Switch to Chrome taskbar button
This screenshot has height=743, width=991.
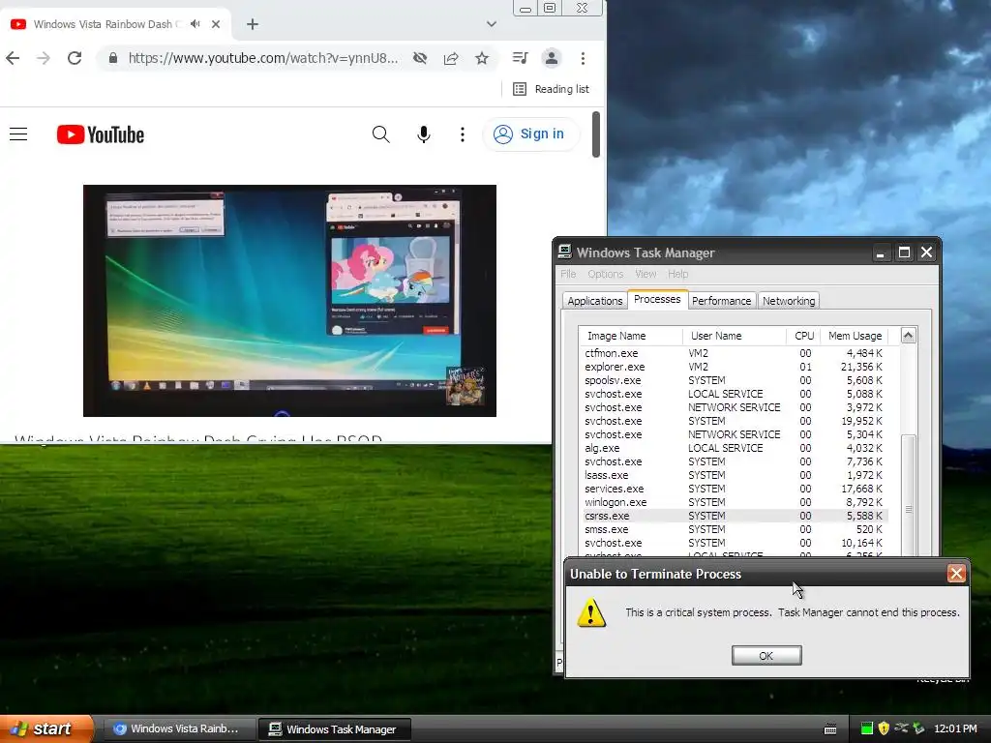178,729
